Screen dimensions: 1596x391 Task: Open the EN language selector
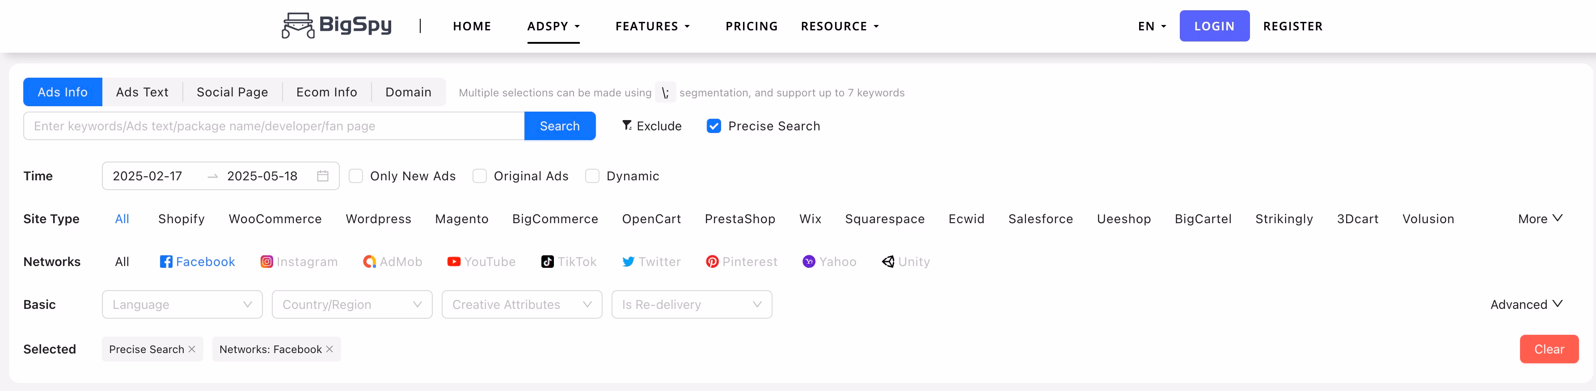click(1152, 26)
